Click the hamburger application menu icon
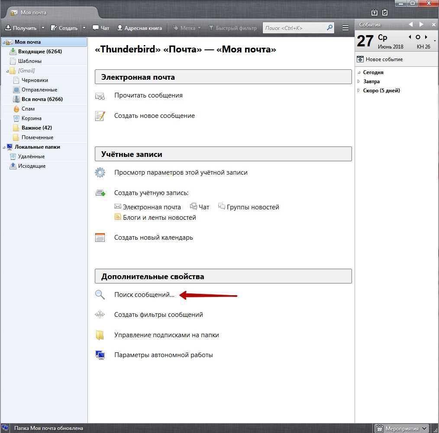 tap(345, 28)
